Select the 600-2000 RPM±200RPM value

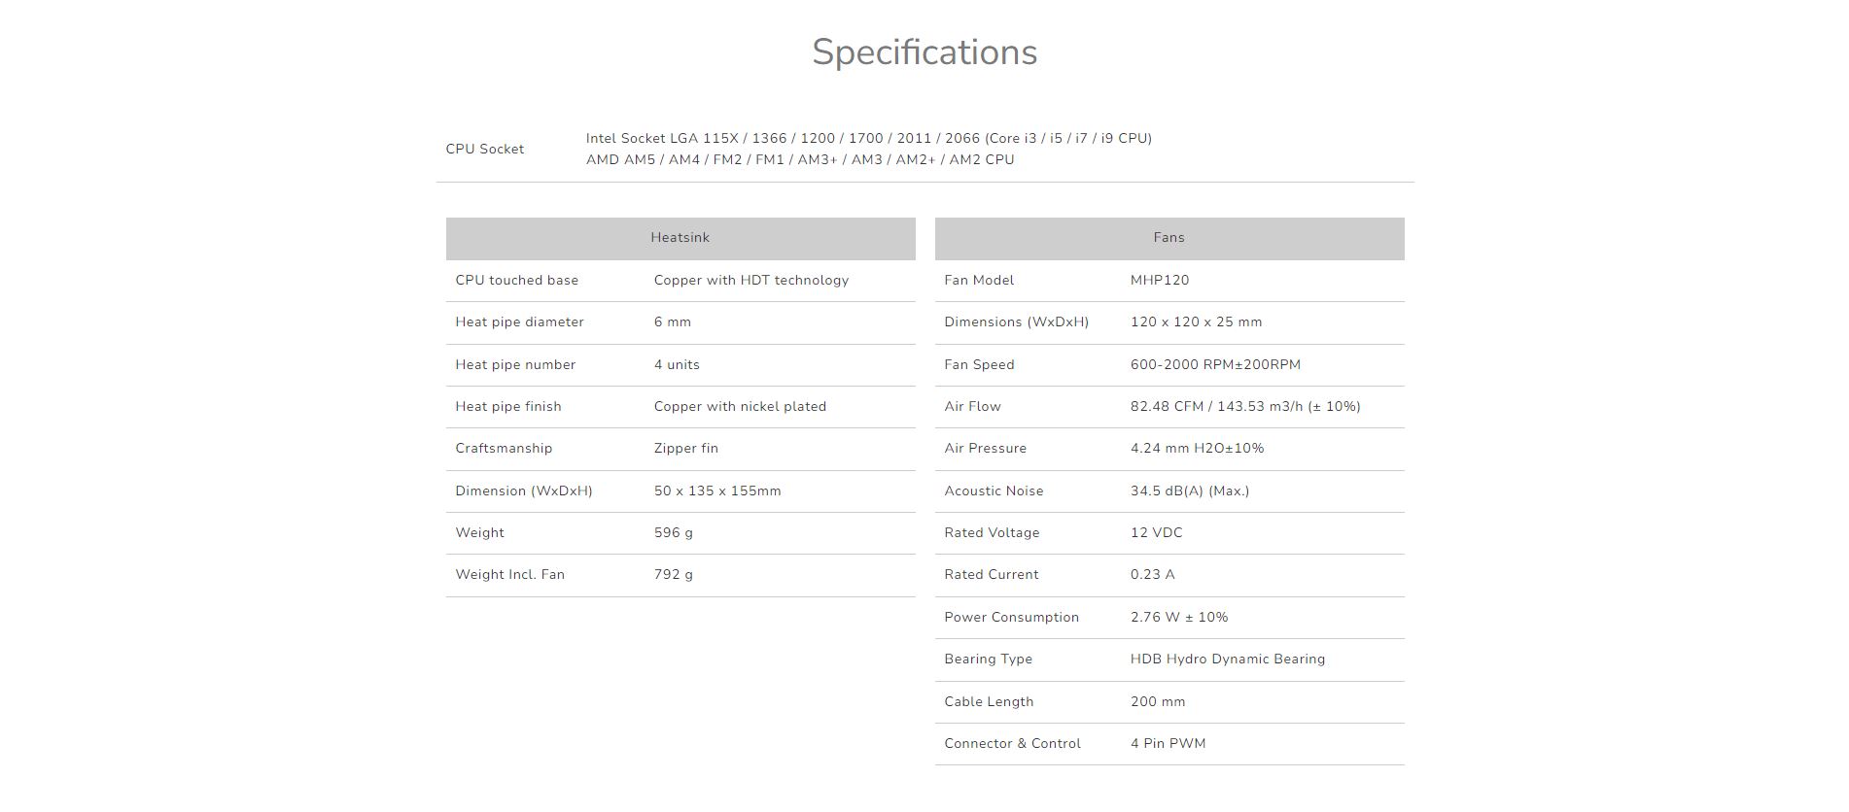click(1215, 365)
